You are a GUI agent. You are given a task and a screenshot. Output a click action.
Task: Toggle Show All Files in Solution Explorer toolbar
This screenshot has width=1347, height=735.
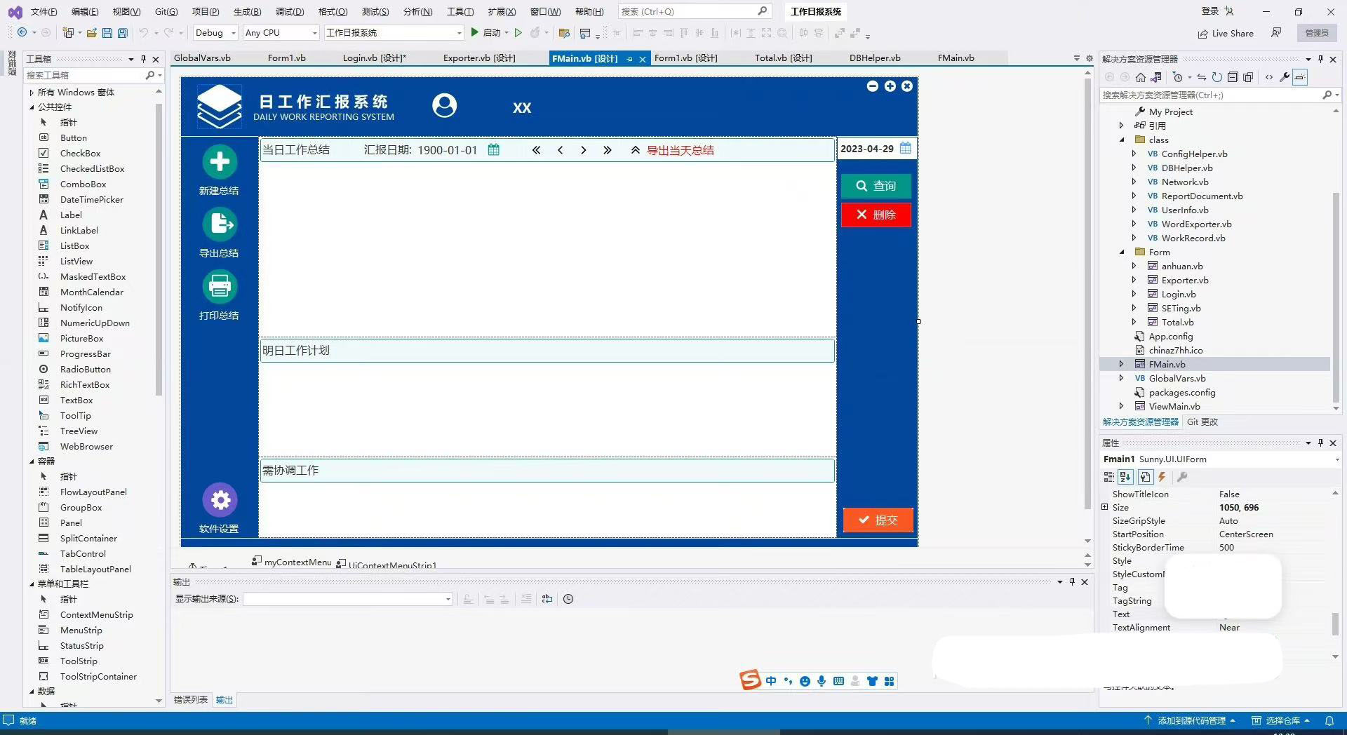(1248, 77)
